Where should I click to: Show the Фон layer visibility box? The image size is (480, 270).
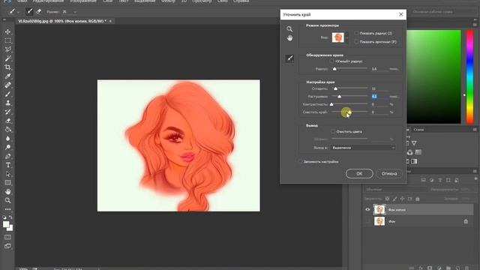click(367, 221)
